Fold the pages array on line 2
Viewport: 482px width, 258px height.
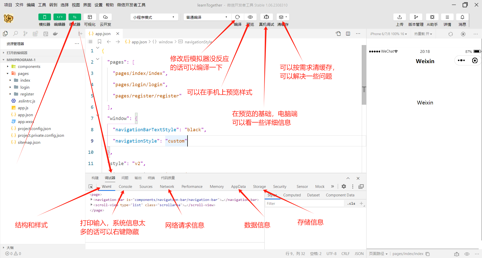click(x=98, y=59)
